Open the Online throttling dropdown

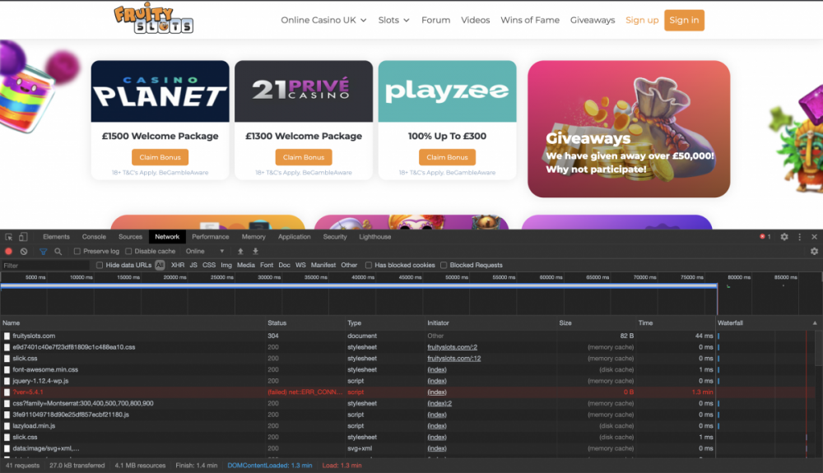[x=205, y=252]
